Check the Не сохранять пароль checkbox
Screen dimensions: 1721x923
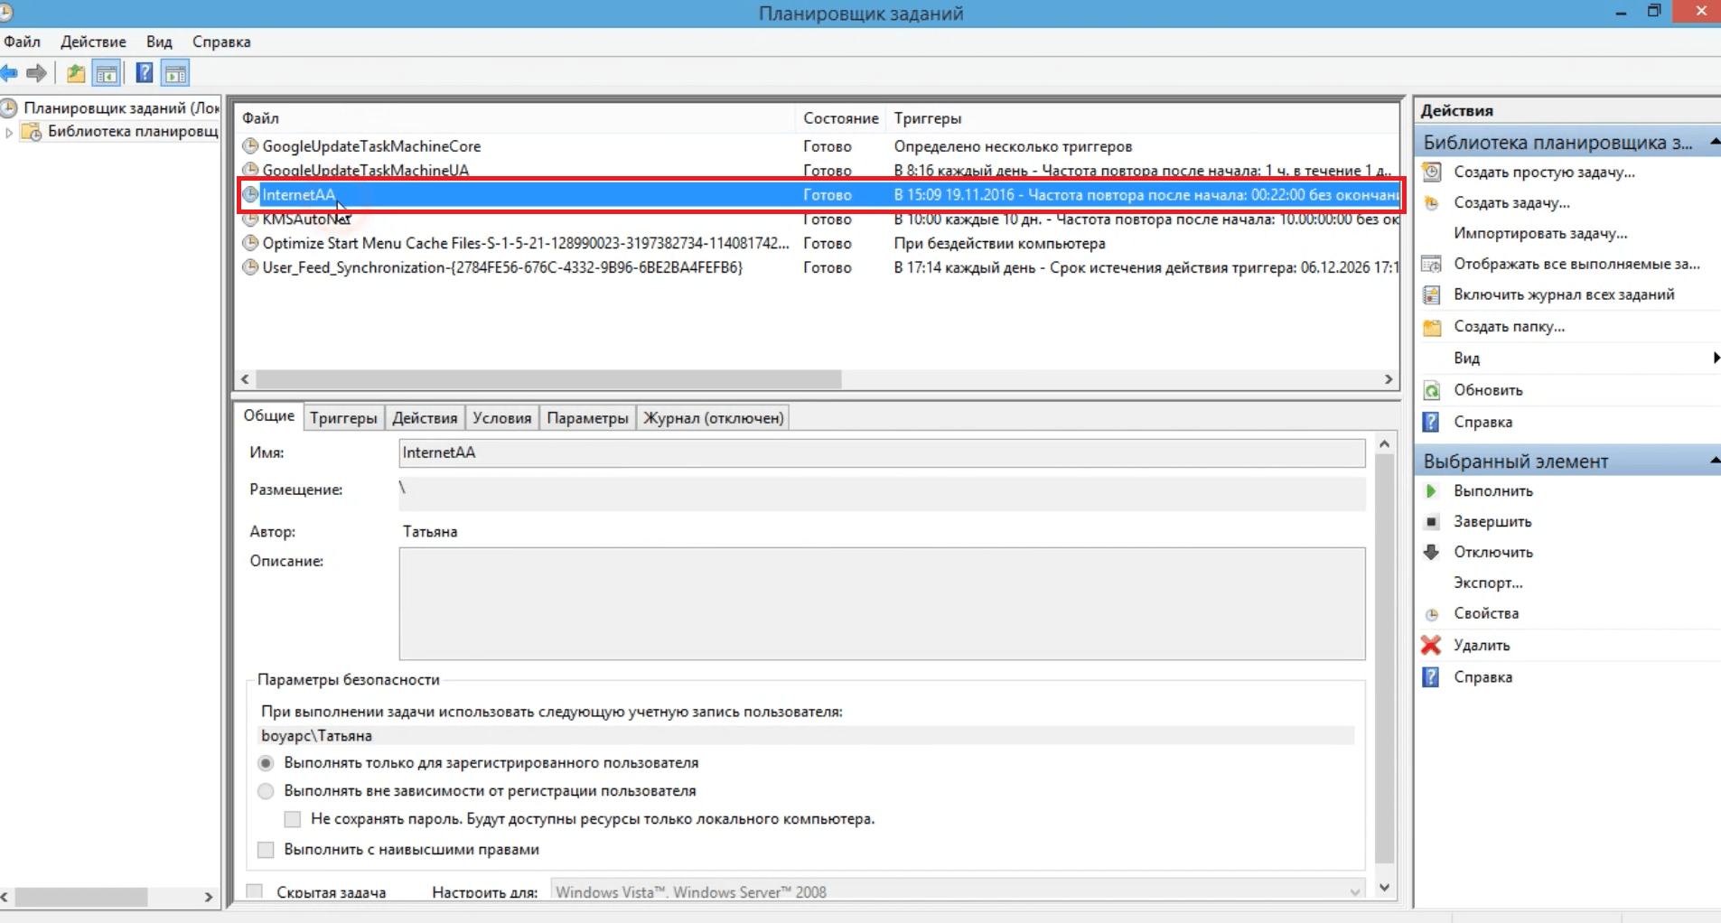292,819
